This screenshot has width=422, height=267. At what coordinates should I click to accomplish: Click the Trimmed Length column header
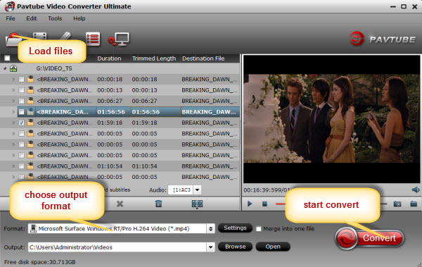point(154,58)
